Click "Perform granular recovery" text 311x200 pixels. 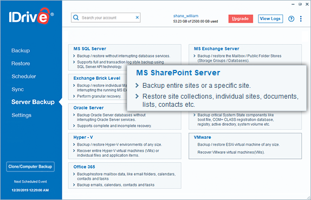(99, 96)
